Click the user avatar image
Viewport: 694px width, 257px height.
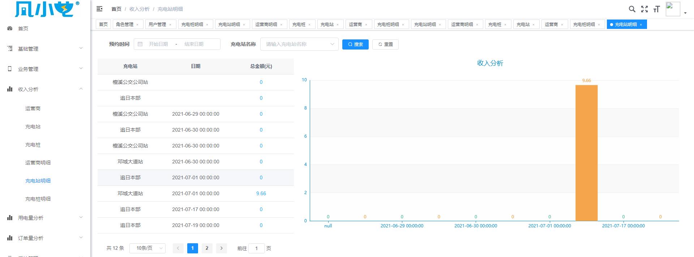point(673,9)
